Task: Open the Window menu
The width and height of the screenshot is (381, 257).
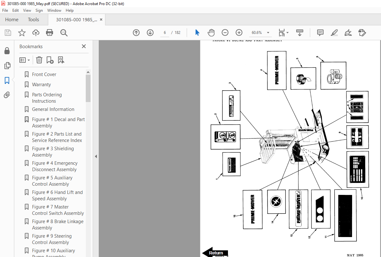Action: pos(54,10)
